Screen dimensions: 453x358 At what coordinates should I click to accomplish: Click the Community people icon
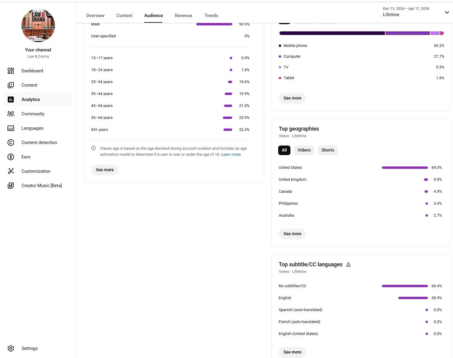tap(11, 114)
